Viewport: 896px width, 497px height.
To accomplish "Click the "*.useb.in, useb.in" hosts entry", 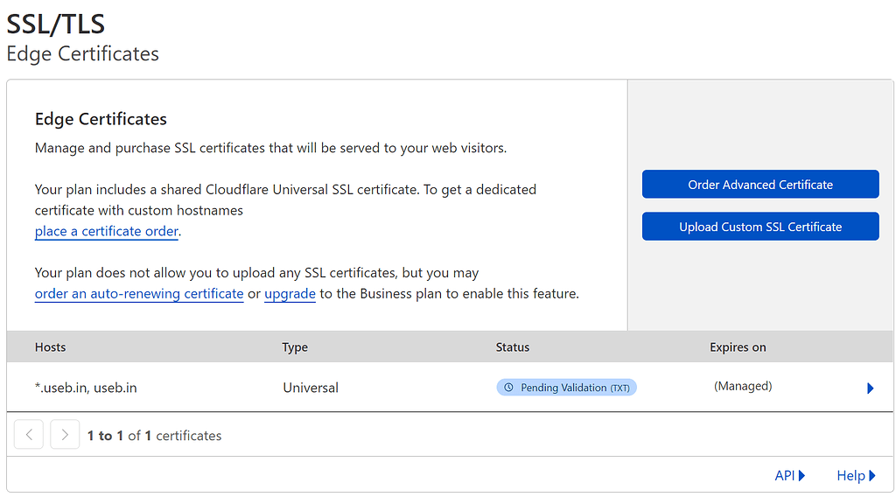I will [x=86, y=388].
